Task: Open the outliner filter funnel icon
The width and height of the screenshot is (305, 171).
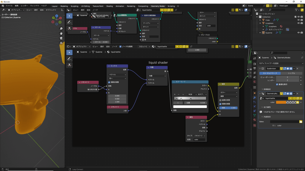Action: [297, 10]
